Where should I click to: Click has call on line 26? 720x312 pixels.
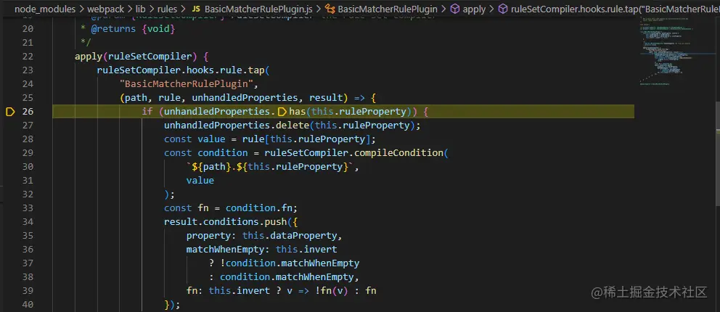click(x=298, y=112)
